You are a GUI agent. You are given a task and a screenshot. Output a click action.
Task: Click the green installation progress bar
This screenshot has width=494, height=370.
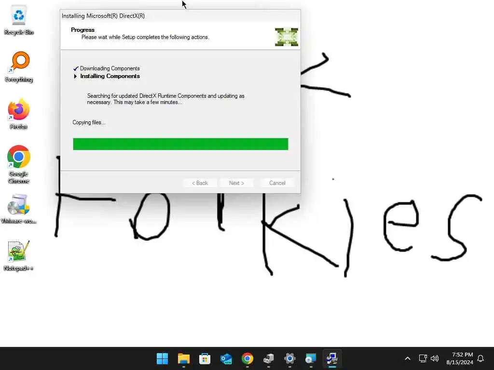[x=180, y=144]
